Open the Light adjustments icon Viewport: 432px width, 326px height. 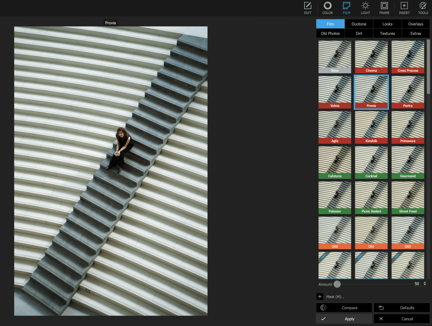point(365,8)
